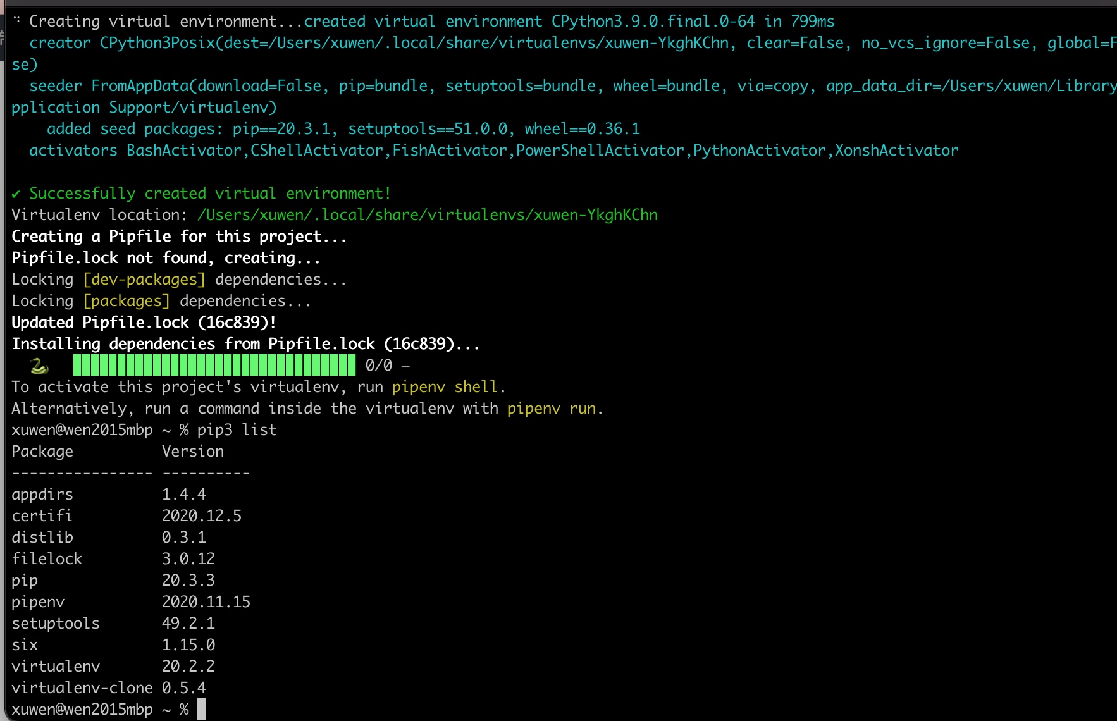Click the 'Version' column header

point(193,452)
